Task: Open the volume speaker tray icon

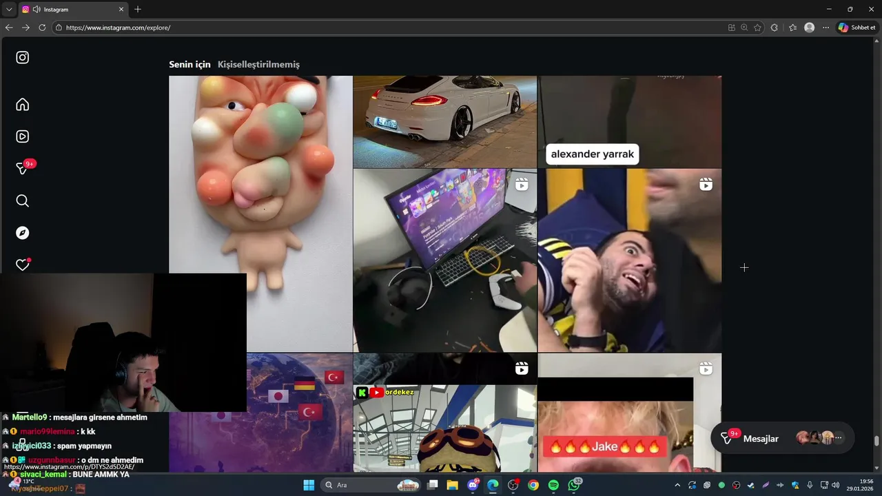Action: coord(835,485)
